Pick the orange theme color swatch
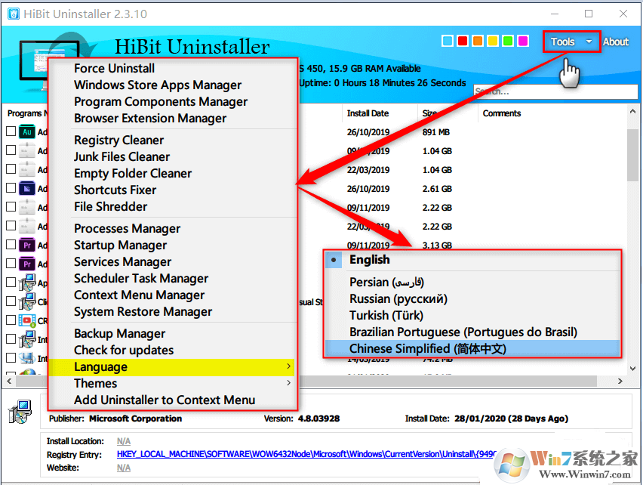The image size is (643, 485). coord(478,41)
